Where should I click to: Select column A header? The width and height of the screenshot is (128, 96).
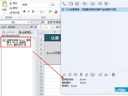click(55, 32)
